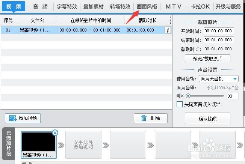Open the 转场特效 tab
This screenshot has width=245, height=164.
click(x=120, y=6)
